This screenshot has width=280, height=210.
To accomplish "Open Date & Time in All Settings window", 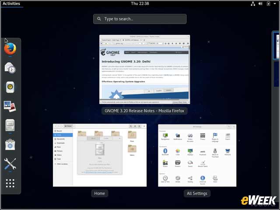I will 165,179.
